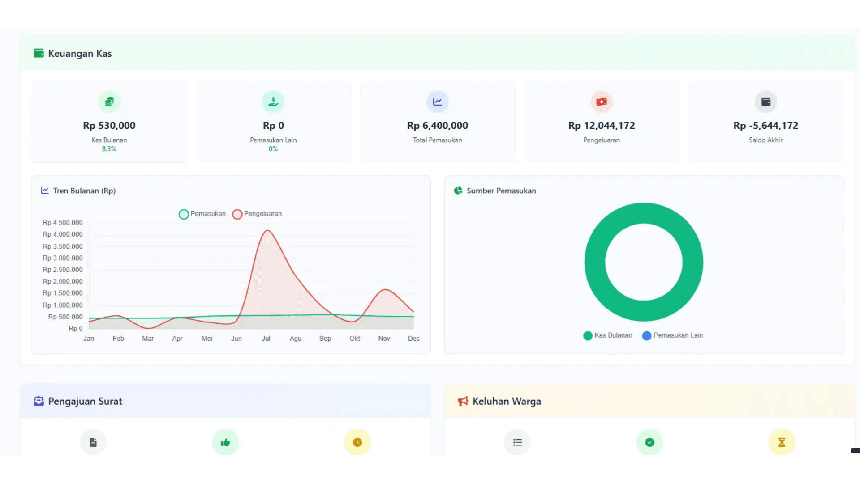Click the Pengajuan Surat section header

85,401
